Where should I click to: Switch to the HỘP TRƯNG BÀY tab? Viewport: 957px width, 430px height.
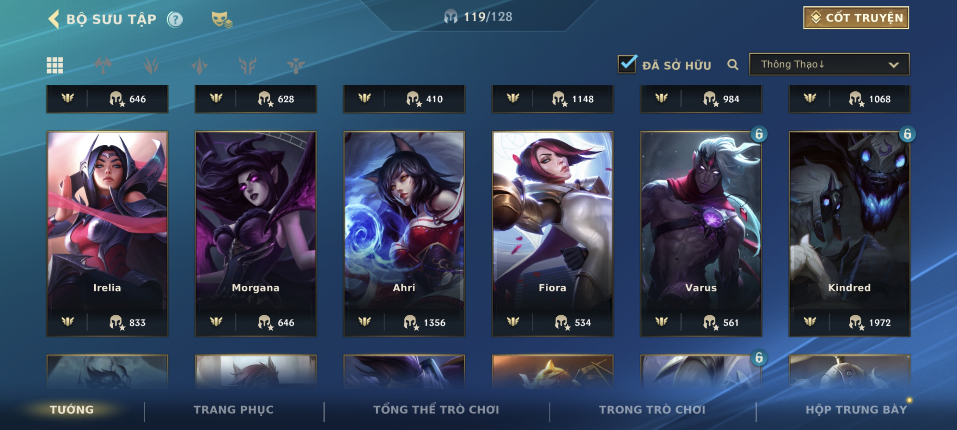[x=856, y=409]
